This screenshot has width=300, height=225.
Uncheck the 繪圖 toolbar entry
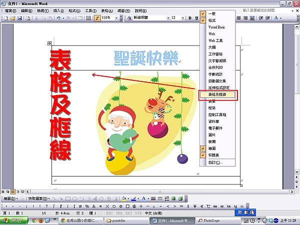click(217, 148)
